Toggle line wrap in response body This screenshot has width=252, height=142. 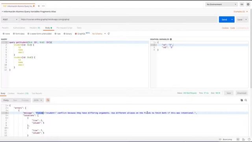(48, 100)
